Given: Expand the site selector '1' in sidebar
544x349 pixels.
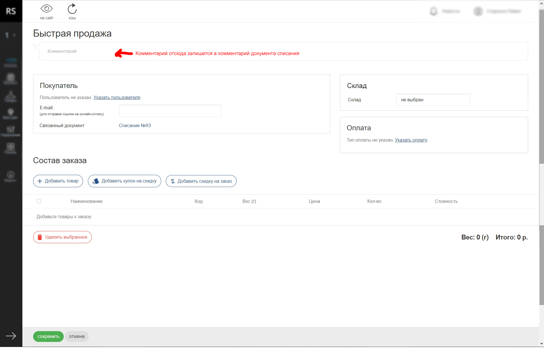Looking at the screenshot, I should [10, 35].
